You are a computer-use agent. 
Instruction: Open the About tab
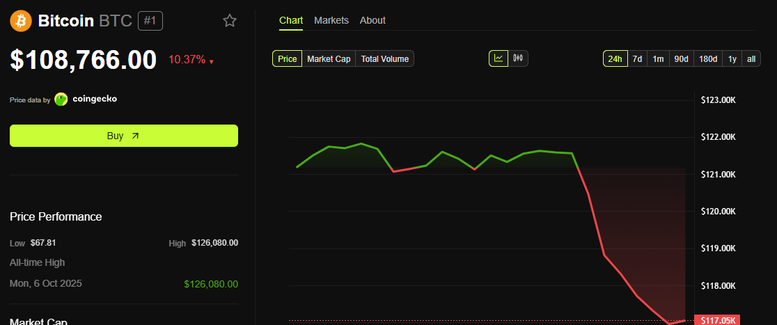(372, 20)
